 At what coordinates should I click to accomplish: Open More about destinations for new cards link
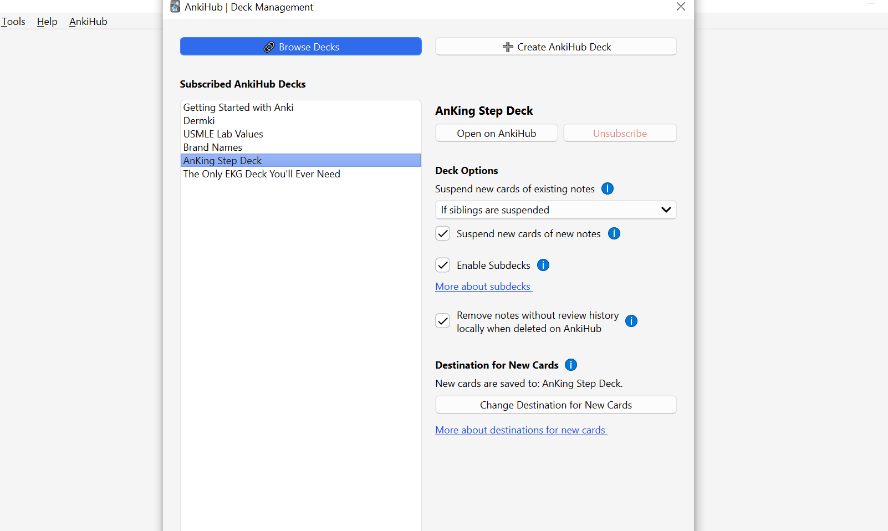(x=520, y=430)
